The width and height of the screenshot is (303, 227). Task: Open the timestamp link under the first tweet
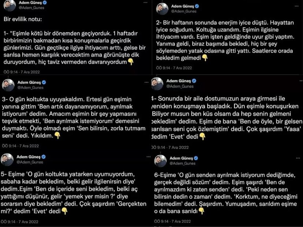tap(22, 72)
